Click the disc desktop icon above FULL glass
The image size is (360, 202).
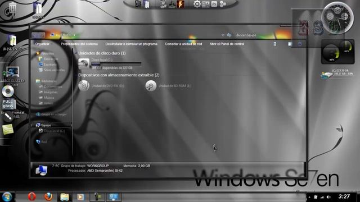[x=8, y=91]
